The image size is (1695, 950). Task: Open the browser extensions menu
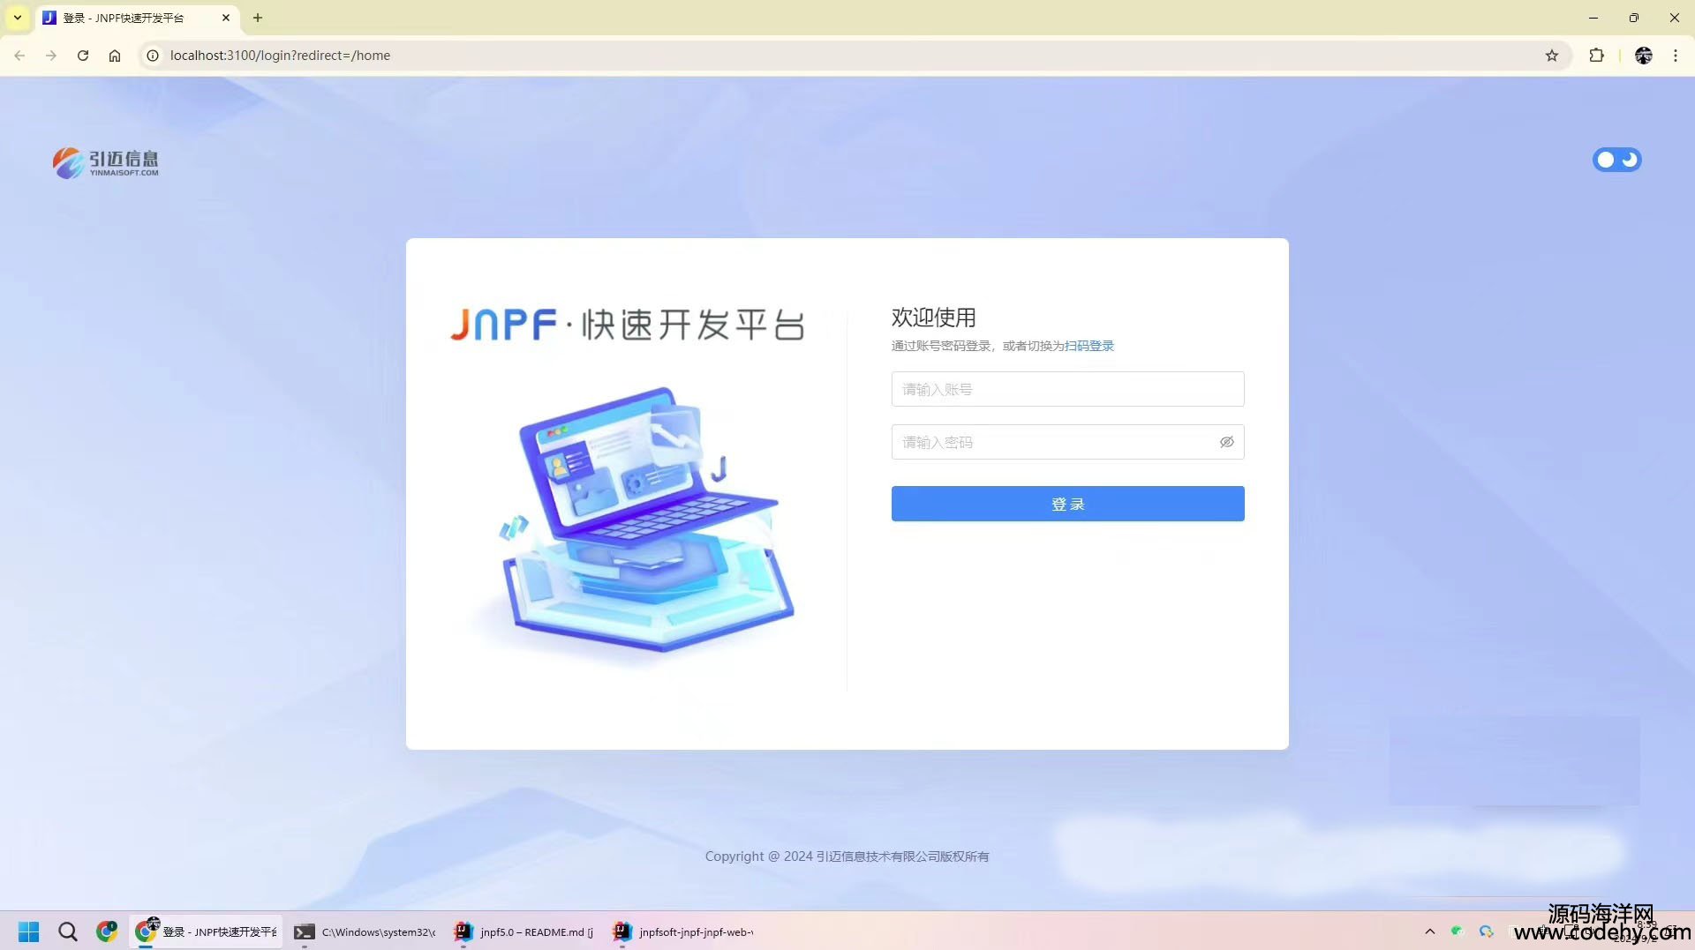(x=1596, y=56)
